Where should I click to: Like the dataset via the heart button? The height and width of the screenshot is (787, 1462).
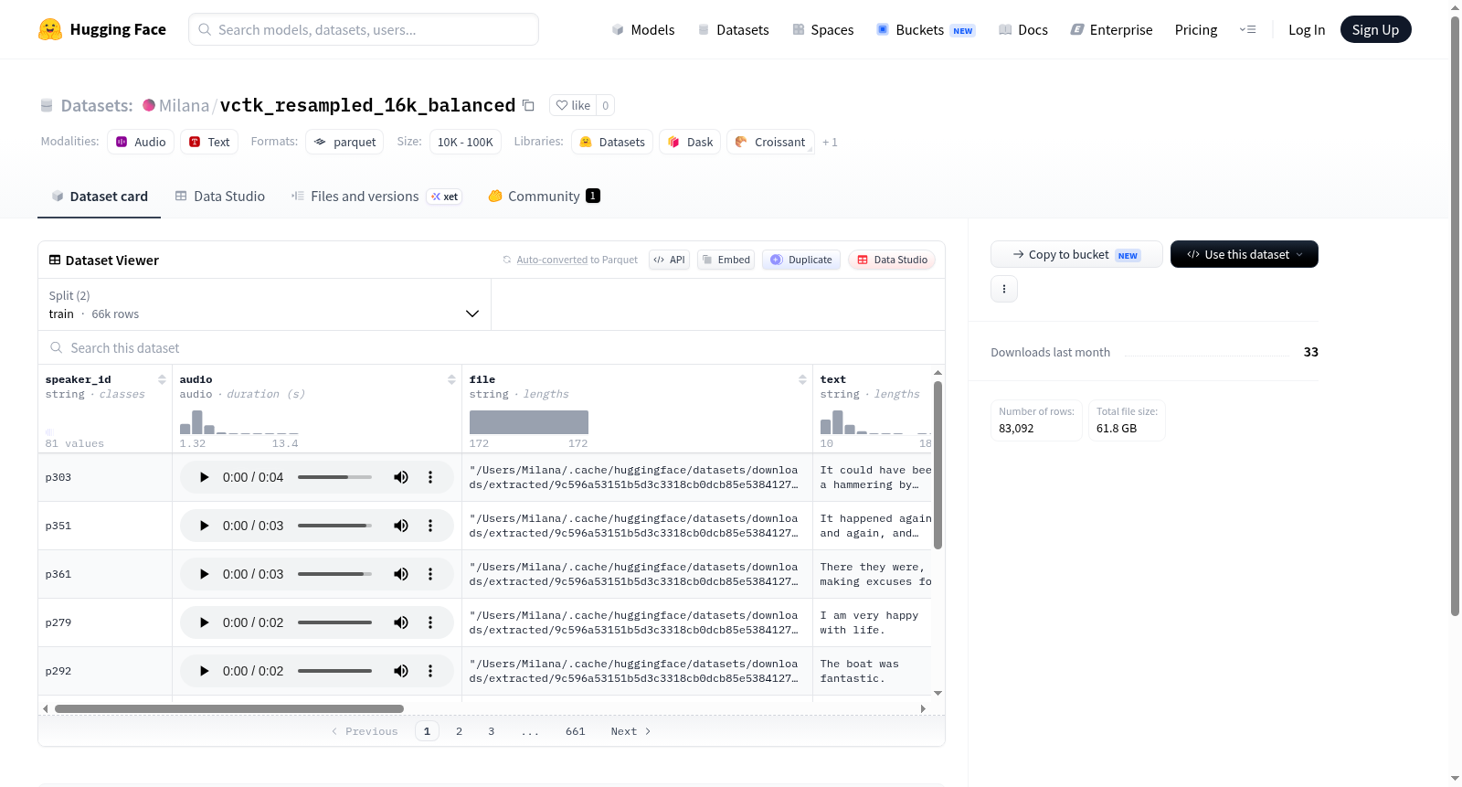click(x=573, y=105)
